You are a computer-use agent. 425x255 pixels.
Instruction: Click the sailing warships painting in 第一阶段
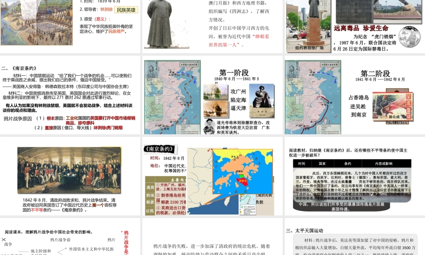click(x=215, y=92)
